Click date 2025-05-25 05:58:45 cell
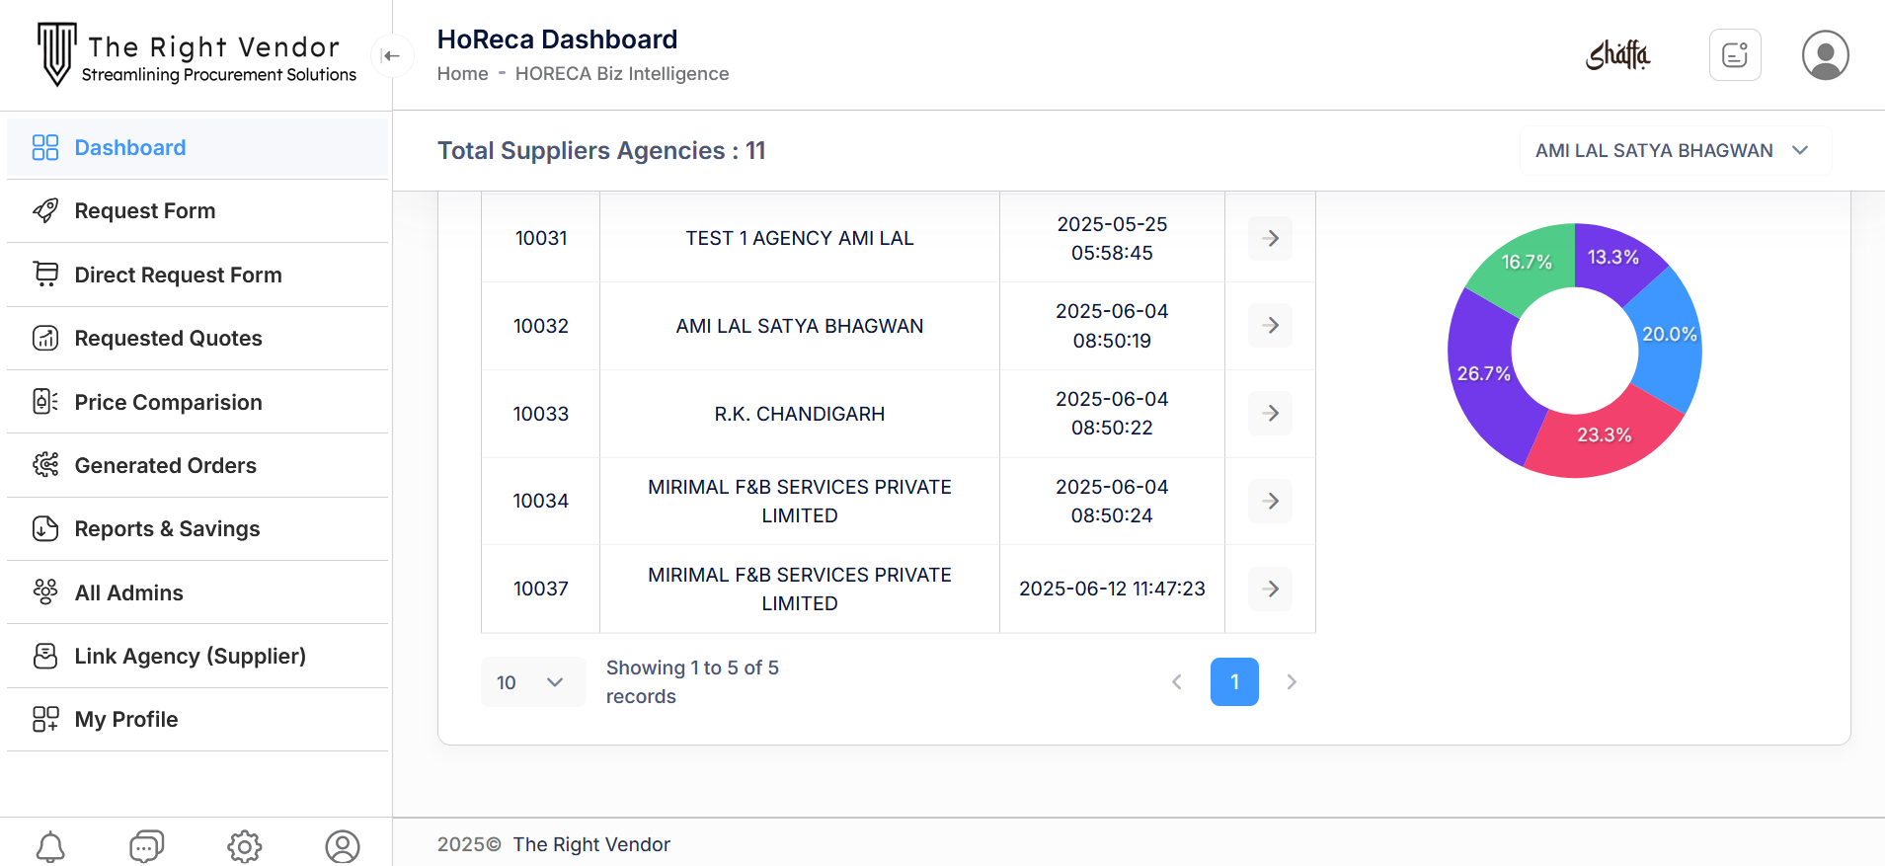Screen dimensions: 1885x866 (x=1112, y=238)
